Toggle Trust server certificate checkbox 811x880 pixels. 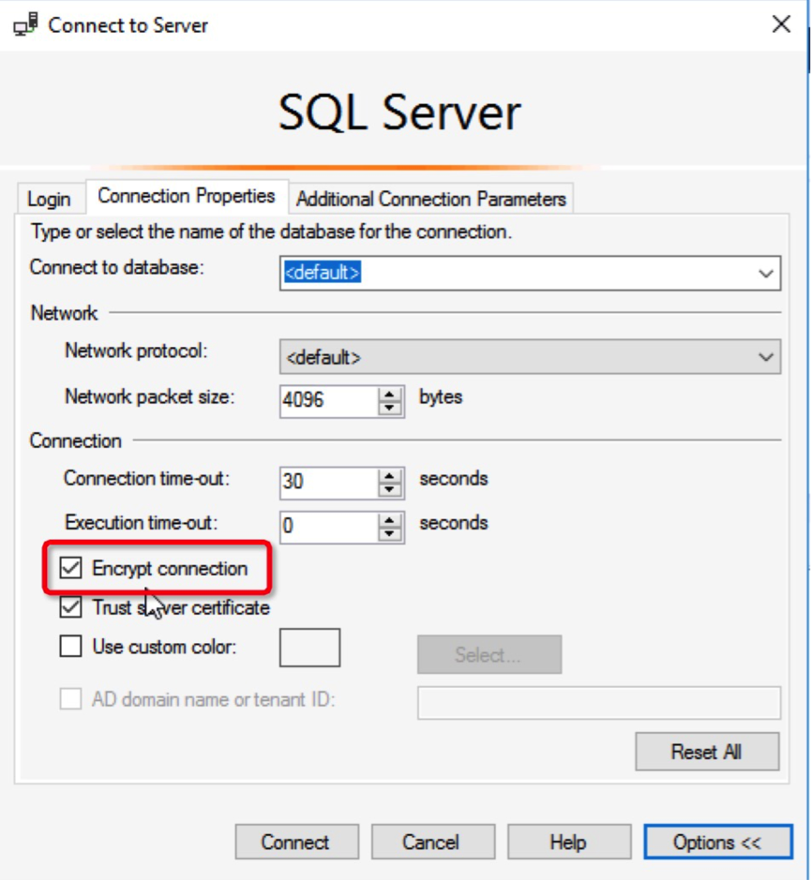pyautogui.click(x=71, y=607)
